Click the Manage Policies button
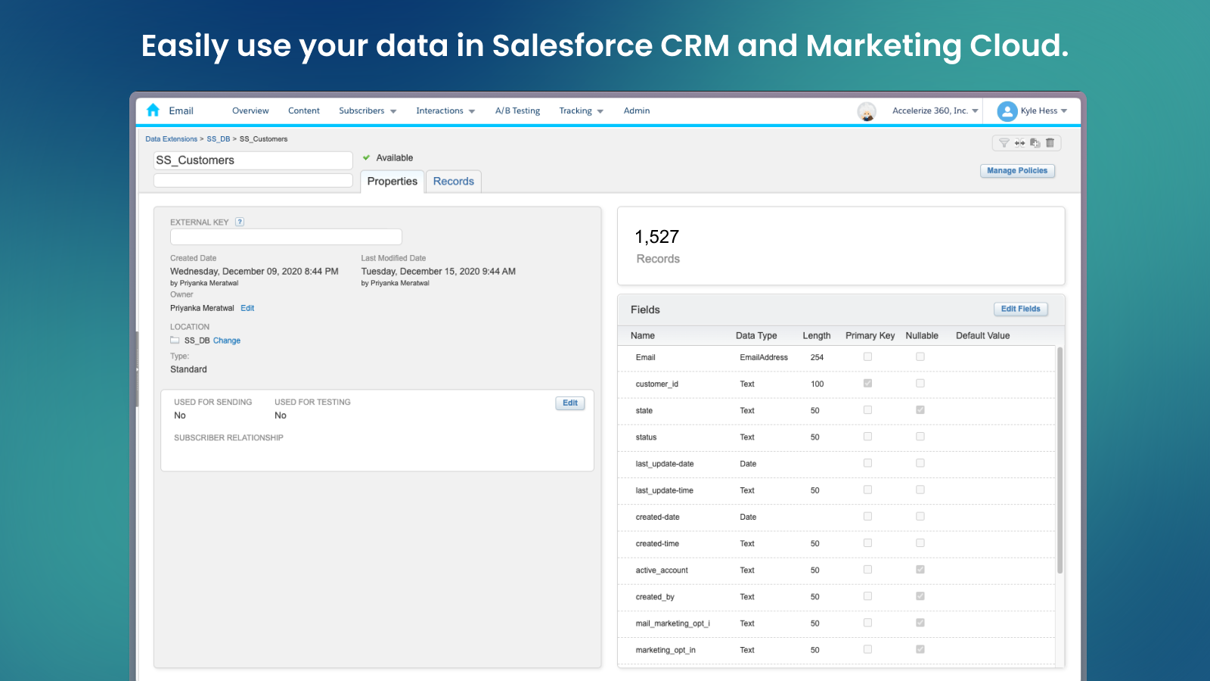Viewport: 1210px width, 681px height. coord(1017,170)
